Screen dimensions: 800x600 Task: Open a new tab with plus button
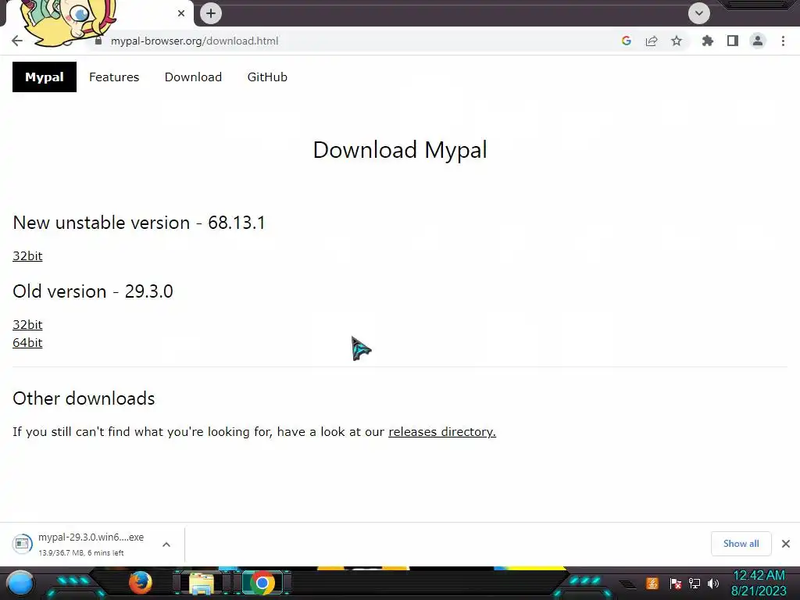point(211,13)
